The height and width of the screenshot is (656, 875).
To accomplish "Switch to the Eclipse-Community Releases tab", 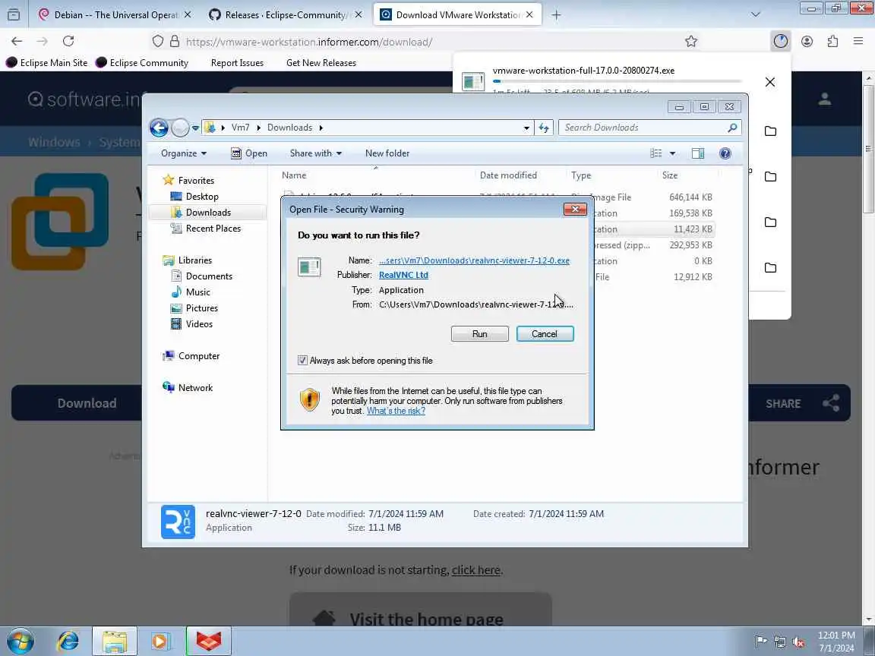I will pos(285,14).
